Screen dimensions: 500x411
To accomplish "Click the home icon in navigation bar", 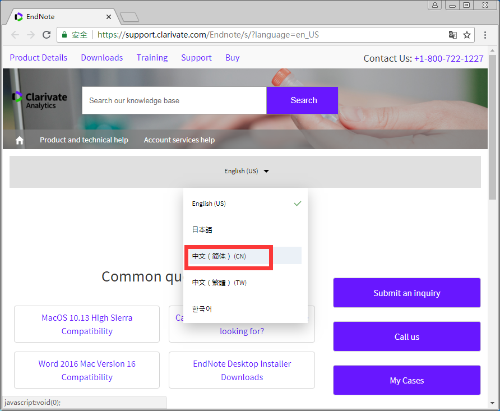I will (x=20, y=140).
